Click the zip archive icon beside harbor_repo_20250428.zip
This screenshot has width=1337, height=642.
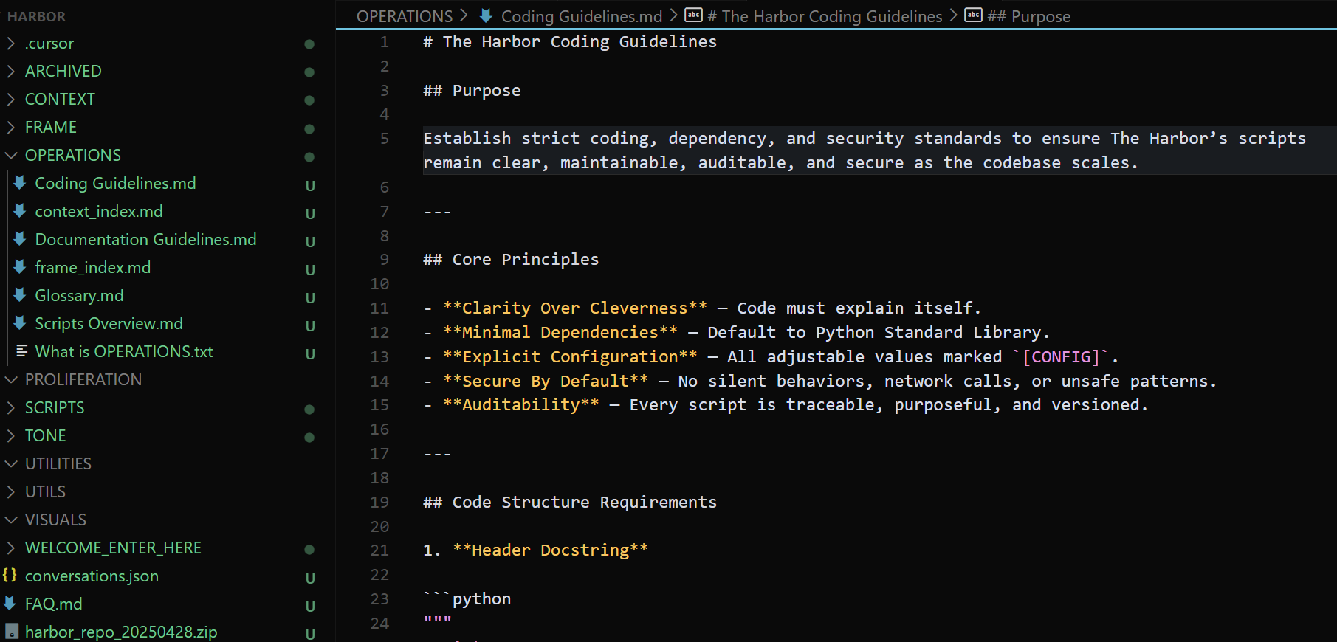(11, 632)
